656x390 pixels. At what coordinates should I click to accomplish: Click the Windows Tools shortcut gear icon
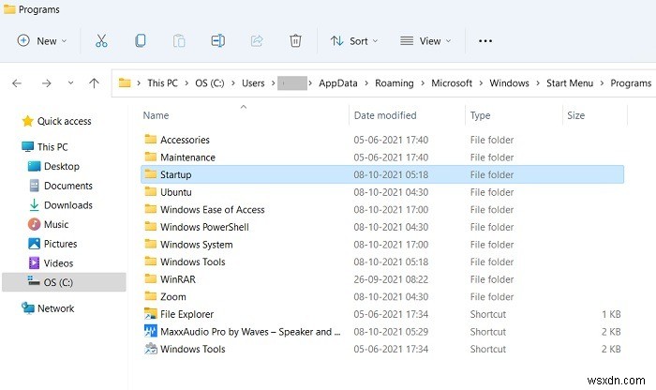click(x=151, y=349)
